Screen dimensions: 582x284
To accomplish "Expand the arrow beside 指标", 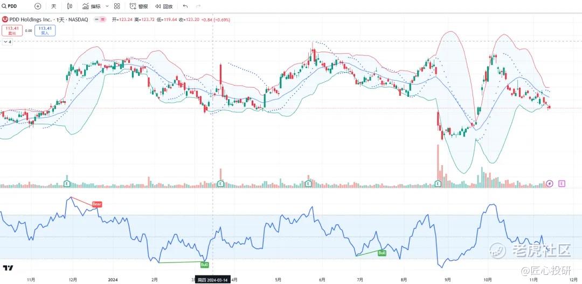I will point(107,6).
